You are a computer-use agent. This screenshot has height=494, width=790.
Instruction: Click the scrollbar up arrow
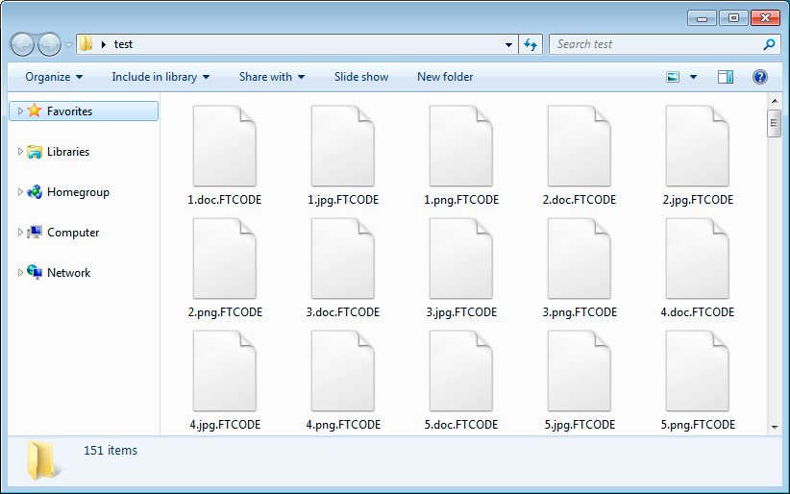(x=775, y=101)
